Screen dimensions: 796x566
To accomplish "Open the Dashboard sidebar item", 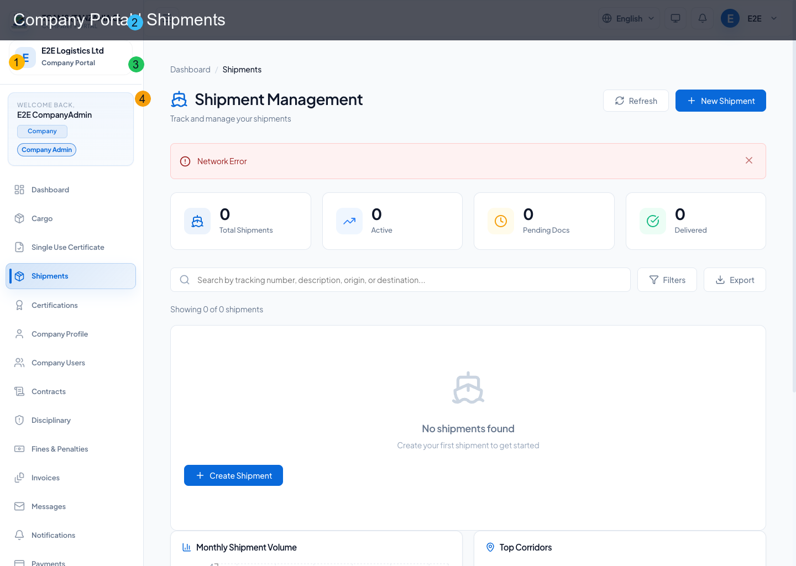I will (71, 190).
